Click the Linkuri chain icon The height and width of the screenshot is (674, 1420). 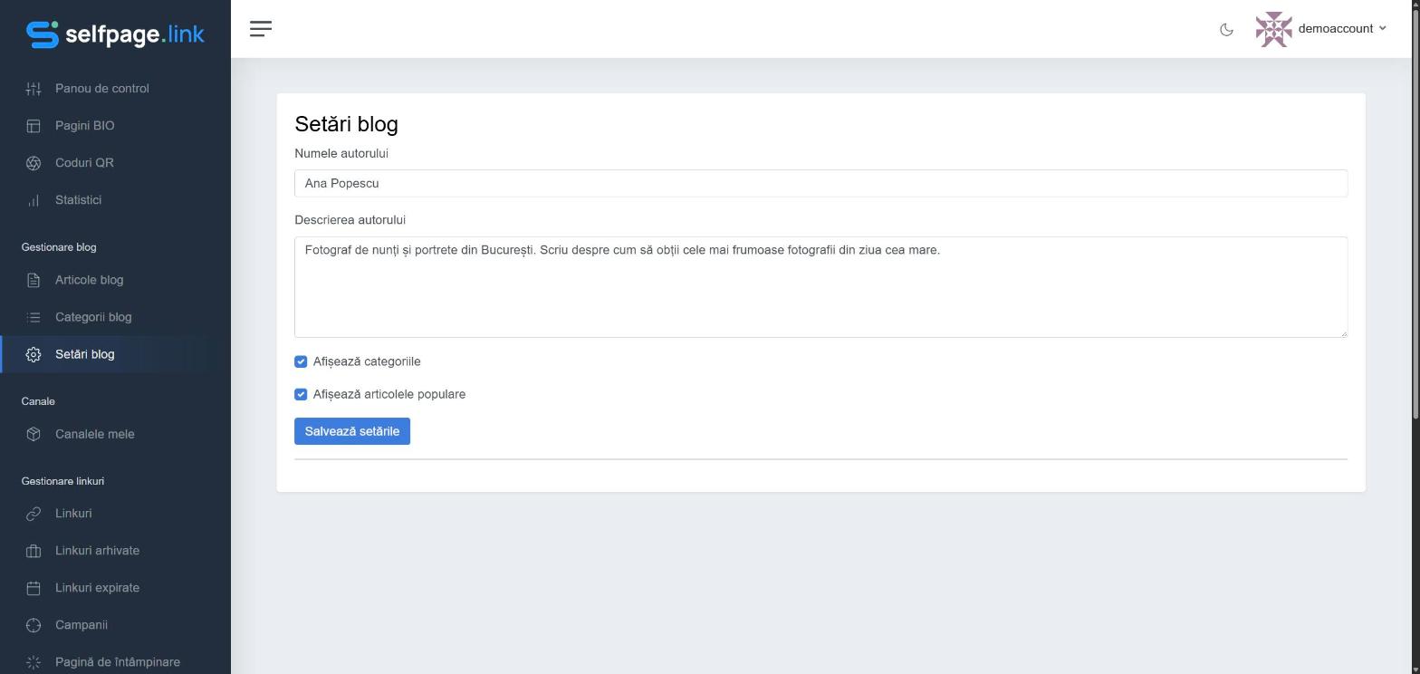pyautogui.click(x=34, y=514)
